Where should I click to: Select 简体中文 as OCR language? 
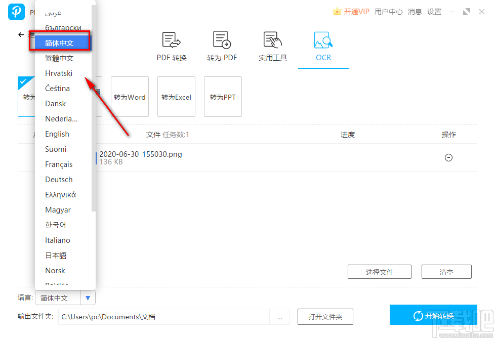click(x=59, y=43)
